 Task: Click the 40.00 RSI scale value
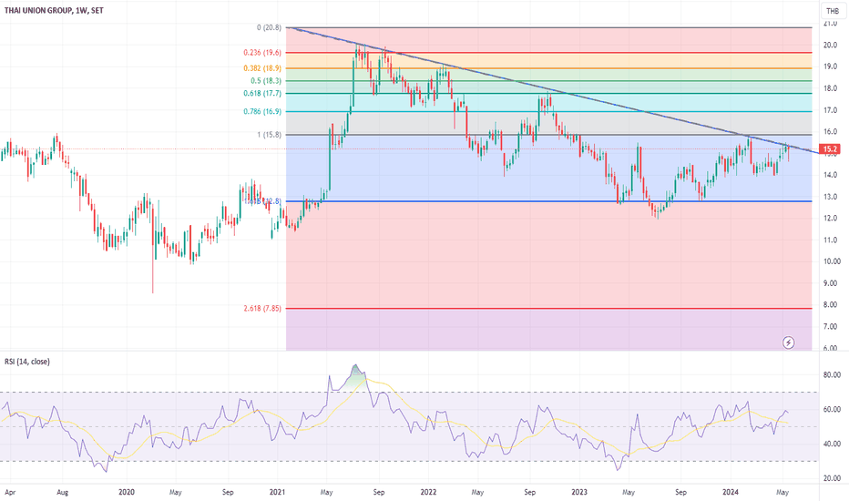[832, 445]
